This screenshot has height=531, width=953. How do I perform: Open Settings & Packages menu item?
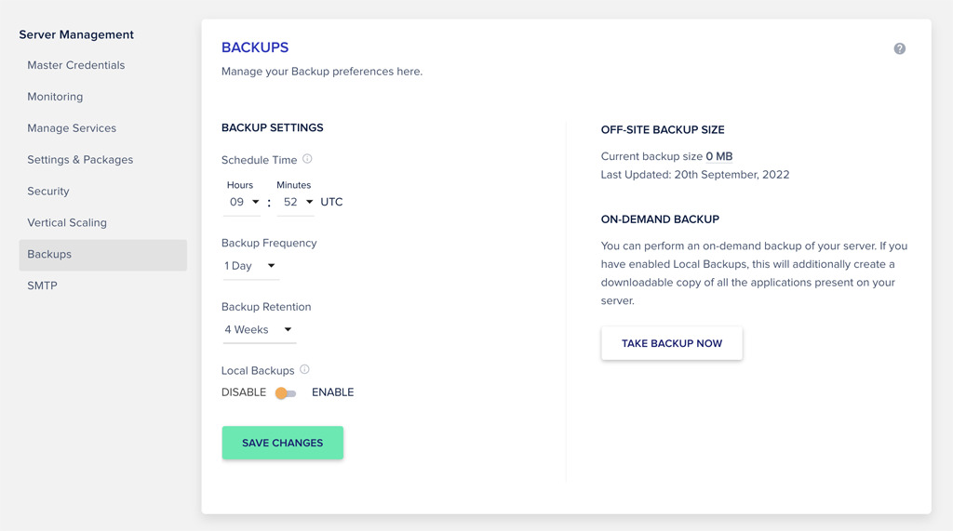(x=80, y=160)
